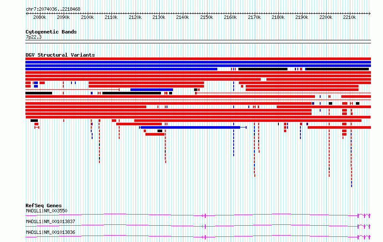This screenshot has width=383, height=242.
Task: Click the 2150k ruler tick label
Action: pyautogui.click(x=207, y=17)
